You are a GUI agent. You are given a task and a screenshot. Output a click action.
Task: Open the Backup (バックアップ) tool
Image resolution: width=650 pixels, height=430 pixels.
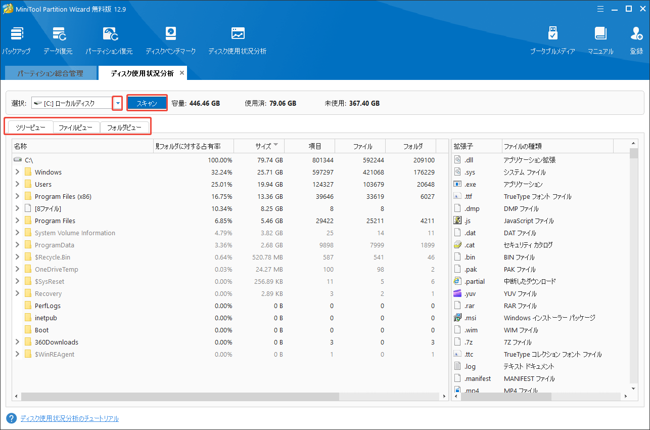coord(16,40)
